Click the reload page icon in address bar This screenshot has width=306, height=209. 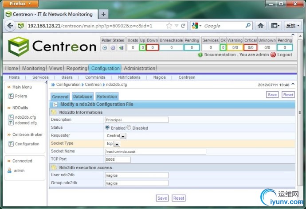coord(183,26)
